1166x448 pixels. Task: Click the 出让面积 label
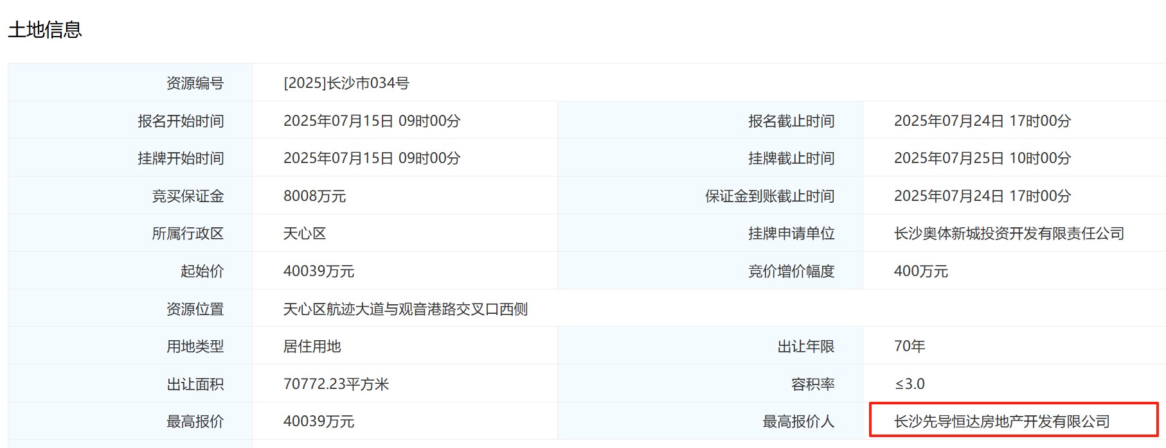[195, 384]
